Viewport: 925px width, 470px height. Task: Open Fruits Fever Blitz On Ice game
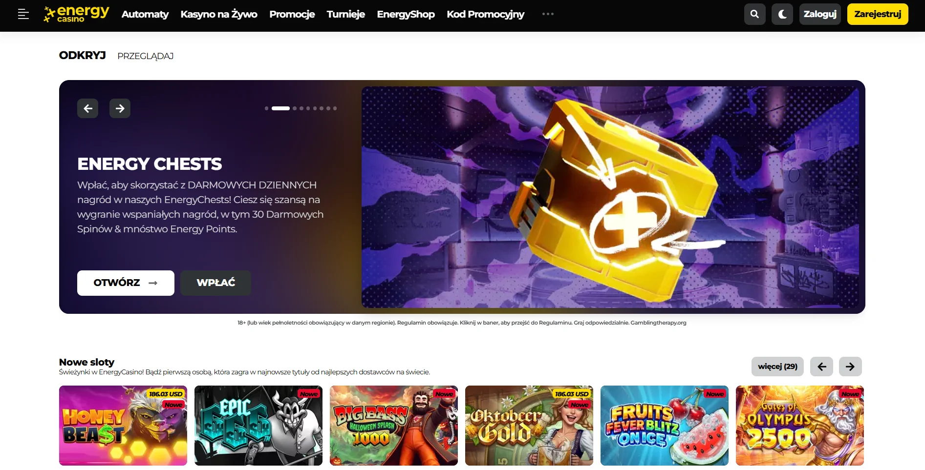pos(665,426)
